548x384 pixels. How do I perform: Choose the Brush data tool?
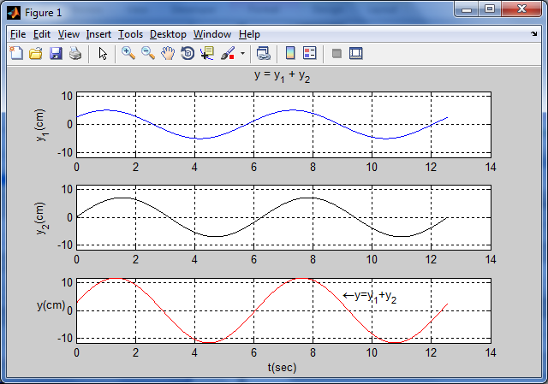click(x=228, y=53)
